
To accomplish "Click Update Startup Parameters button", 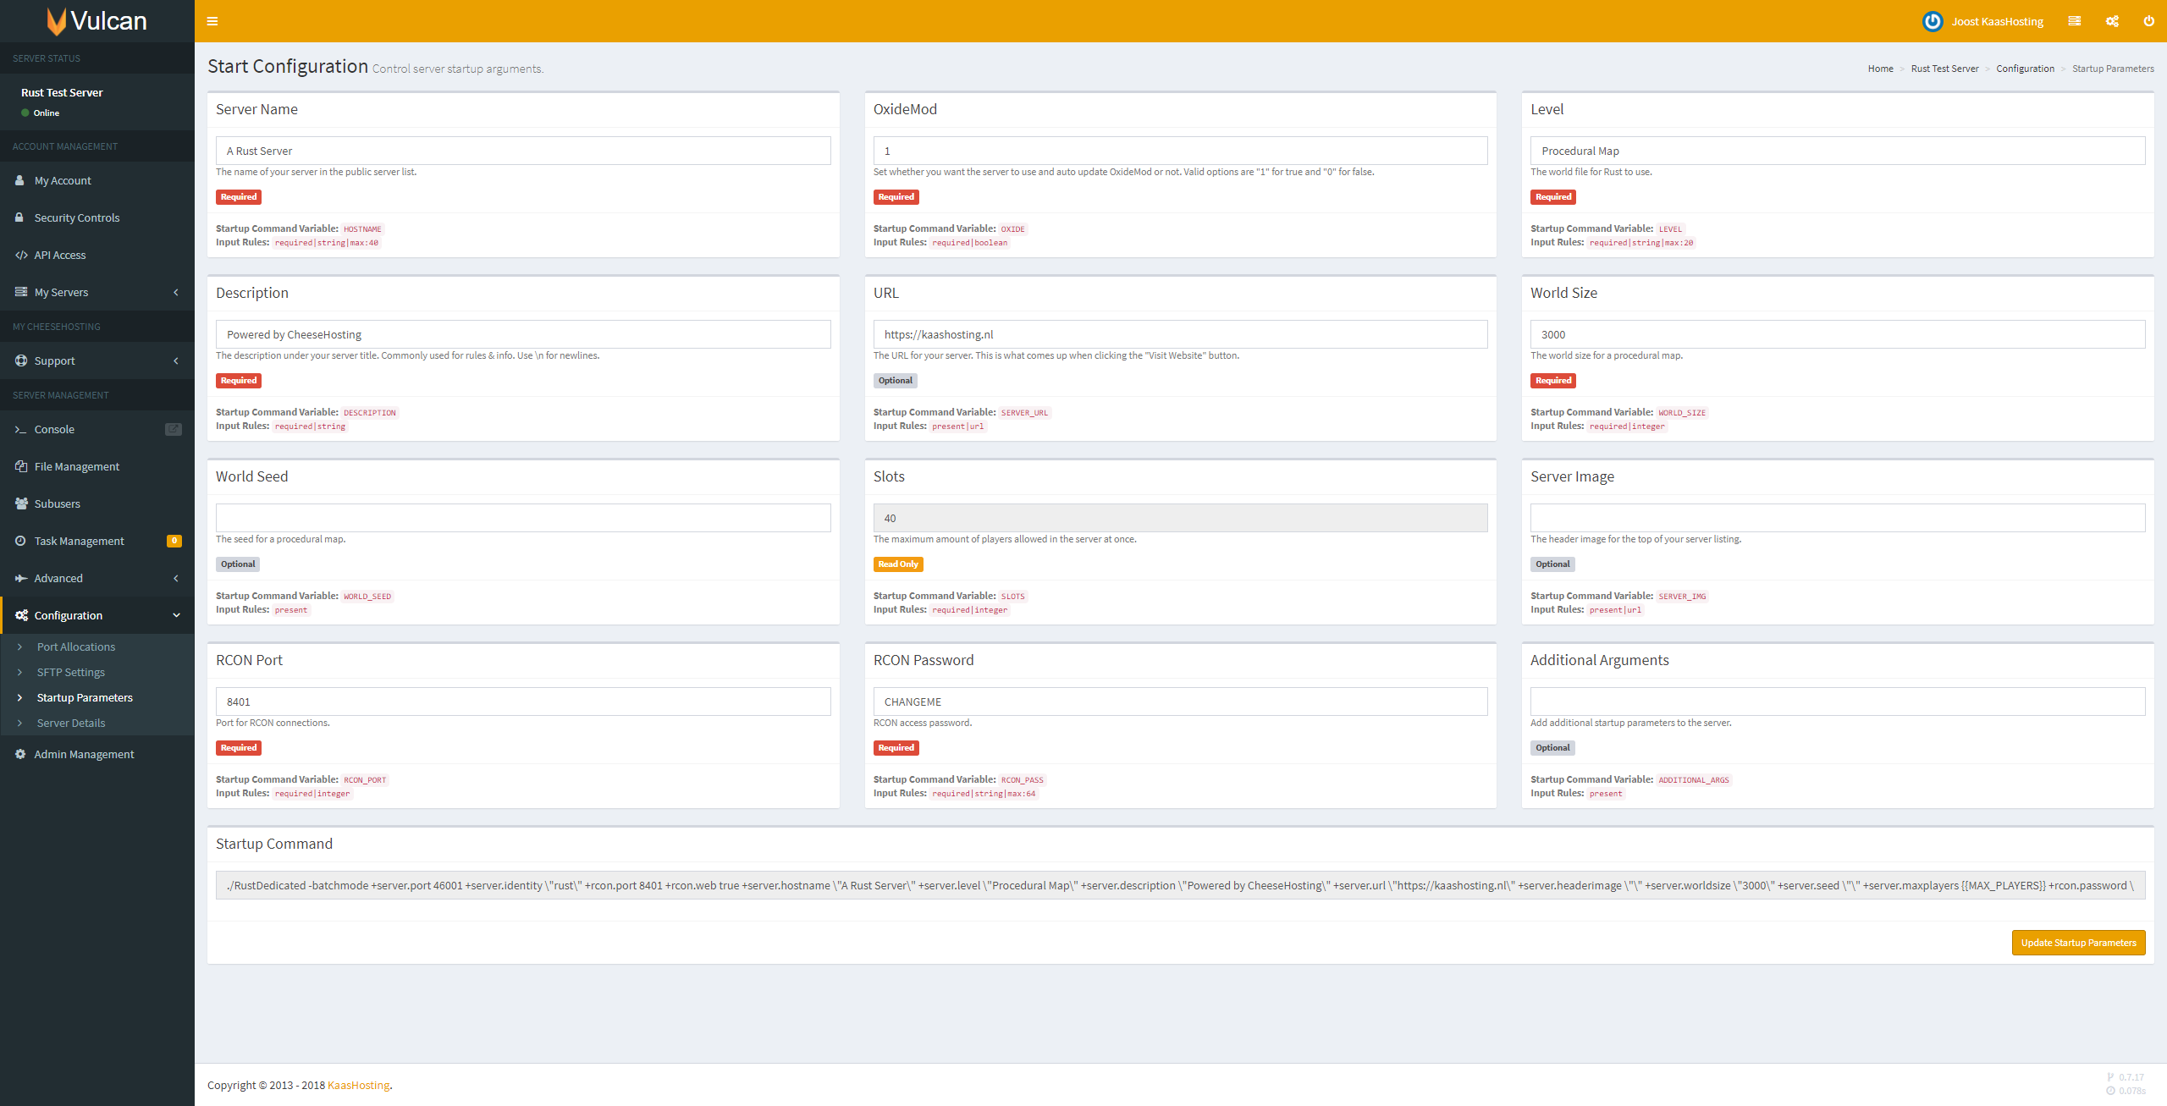I will tap(2078, 943).
